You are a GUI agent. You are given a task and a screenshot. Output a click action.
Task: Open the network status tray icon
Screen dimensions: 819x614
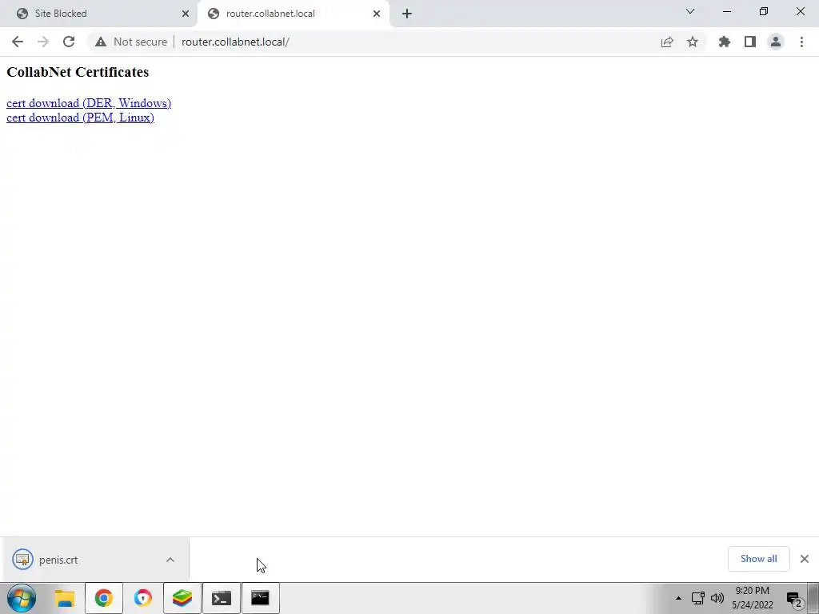(x=698, y=598)
